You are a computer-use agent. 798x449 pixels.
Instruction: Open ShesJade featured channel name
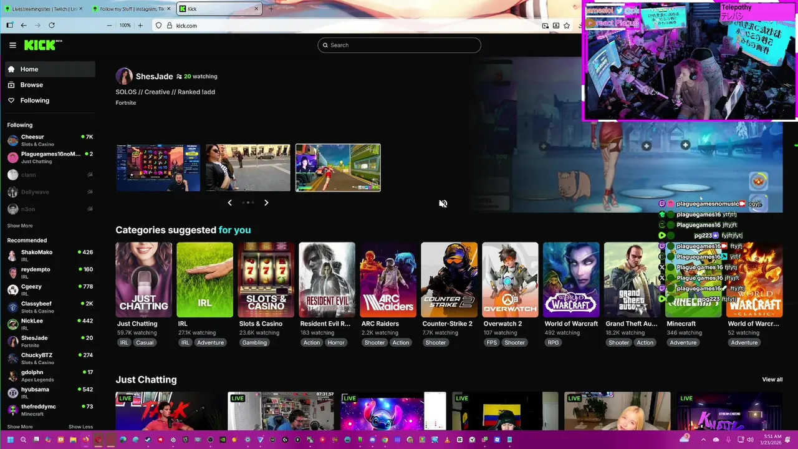[x=154, y=76]
